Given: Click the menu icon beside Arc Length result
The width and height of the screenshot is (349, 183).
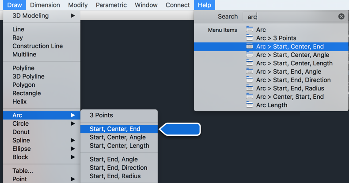Looking at the screenshot, I should click(x=250, y=105).
